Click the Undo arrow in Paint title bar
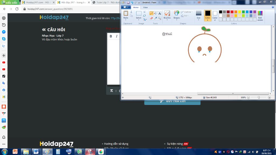This screenshot has height=155, width=276. point(132,3)
